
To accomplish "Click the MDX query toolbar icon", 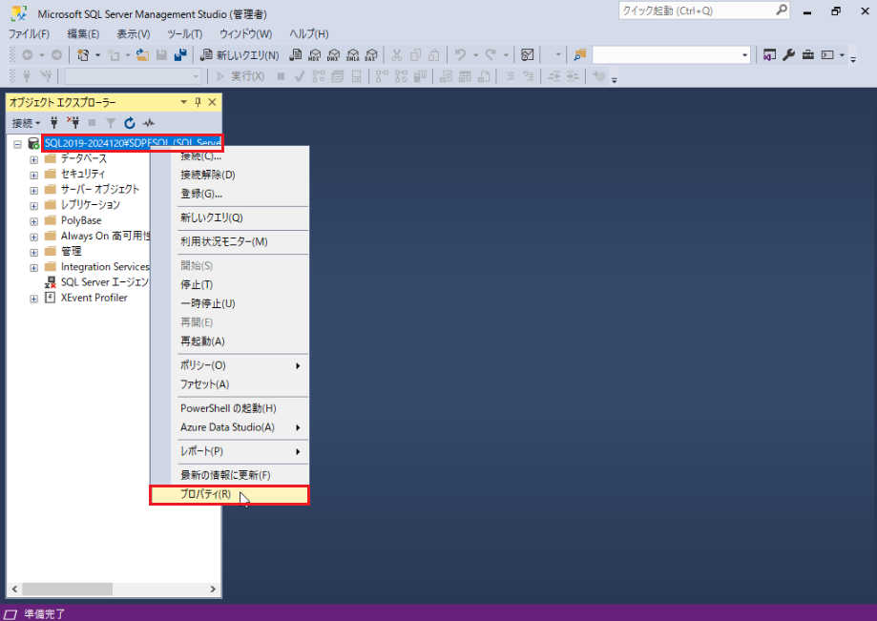I will [314, 54].
